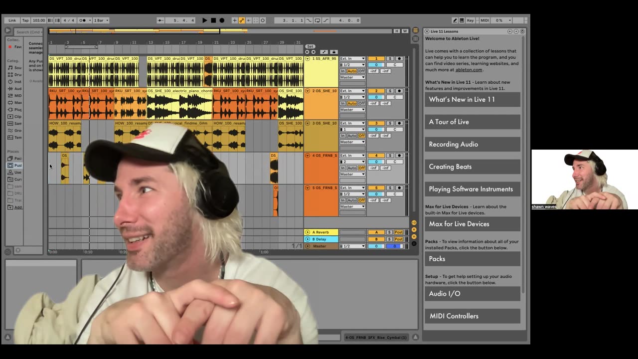Jump to next locator arrow

(x=314, y=52)
